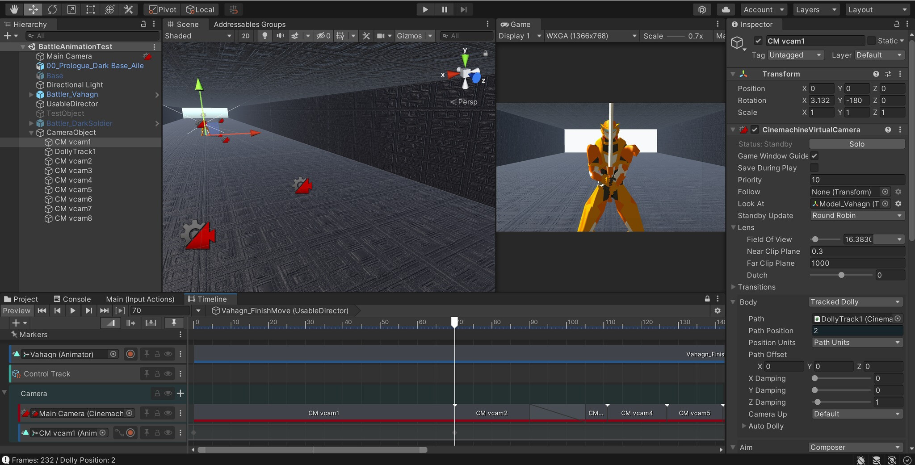Select the Scale tool
Screen dimensions: 915x465
(71, 9)
